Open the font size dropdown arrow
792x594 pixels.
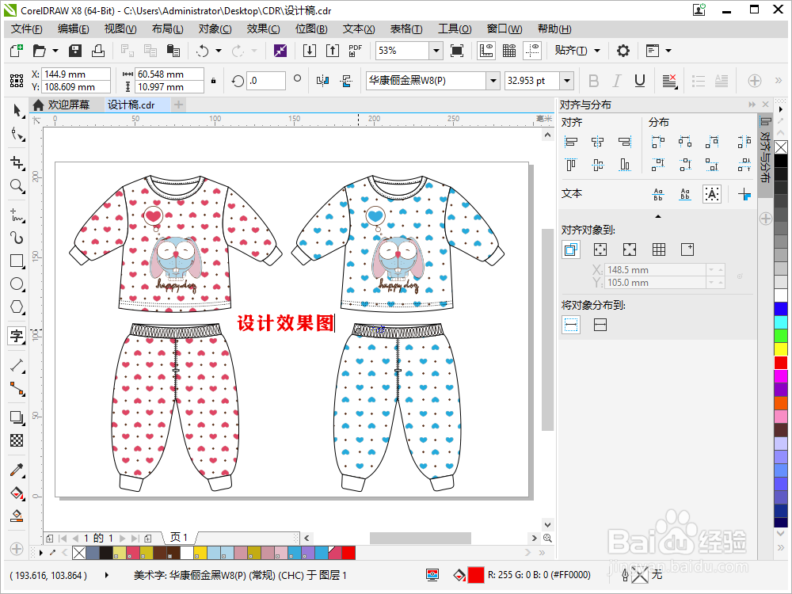coord(567,81)
